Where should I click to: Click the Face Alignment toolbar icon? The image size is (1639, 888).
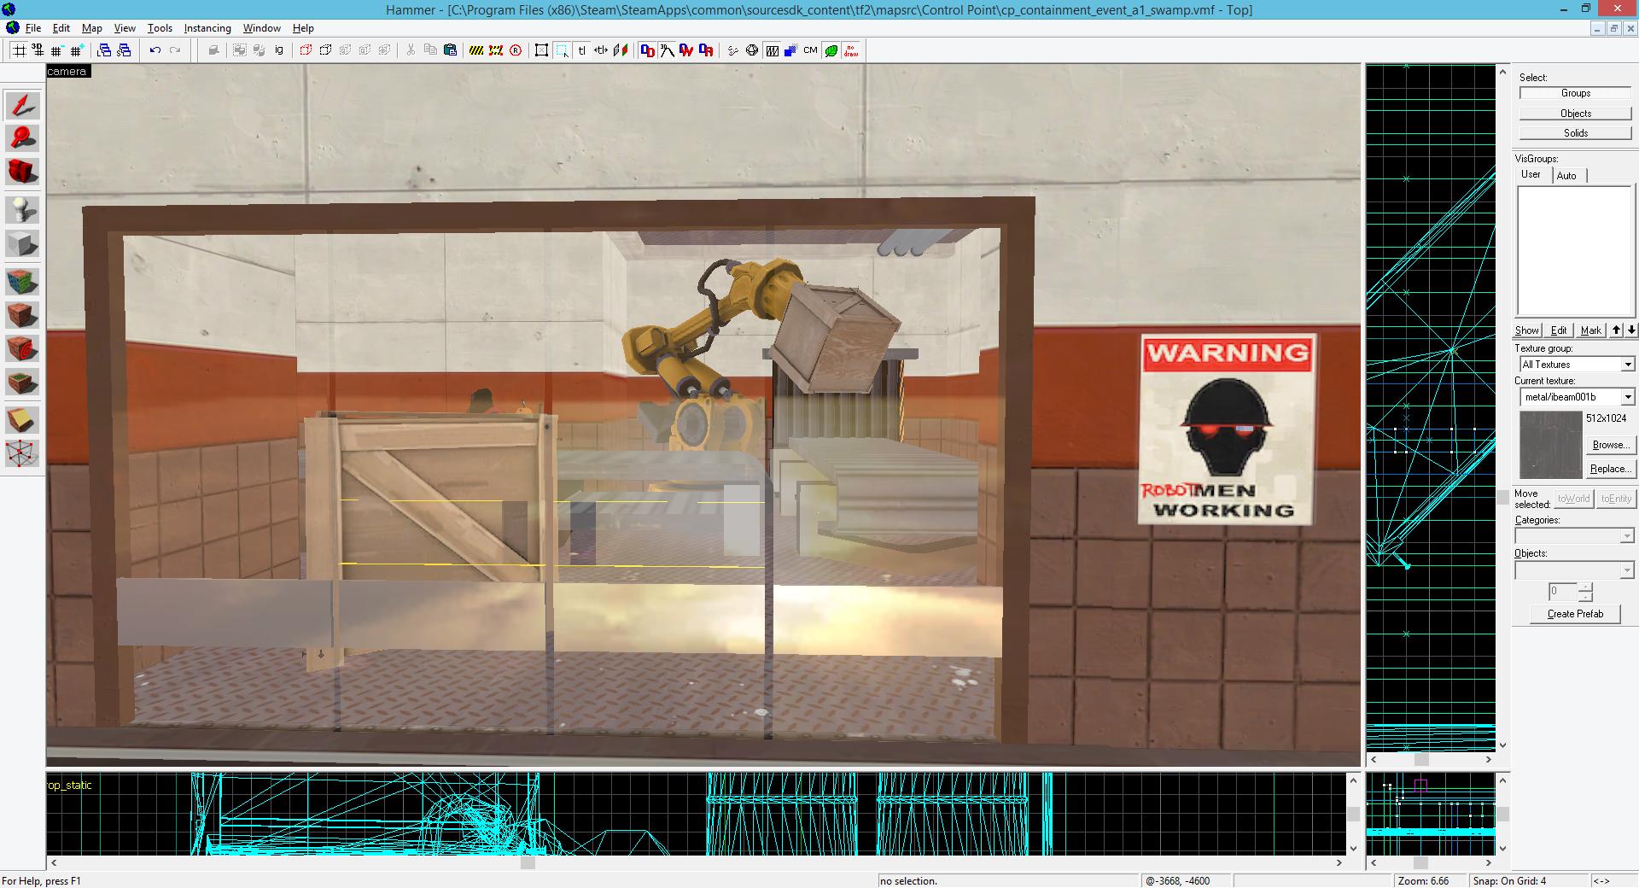[621, 50]
